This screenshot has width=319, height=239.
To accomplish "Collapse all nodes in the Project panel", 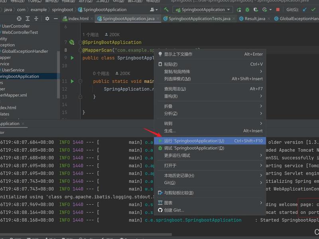I will [36, 19].
